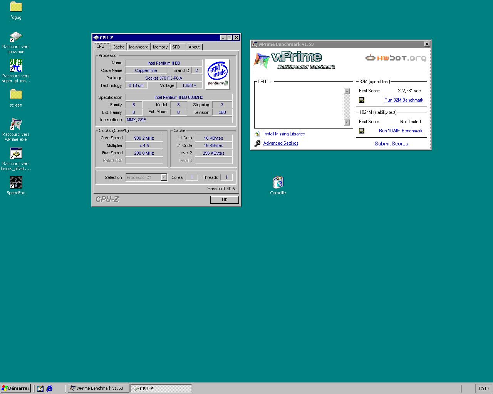
Task: Click the Intel Pentium III EB name field
Action: coord(164,63)
